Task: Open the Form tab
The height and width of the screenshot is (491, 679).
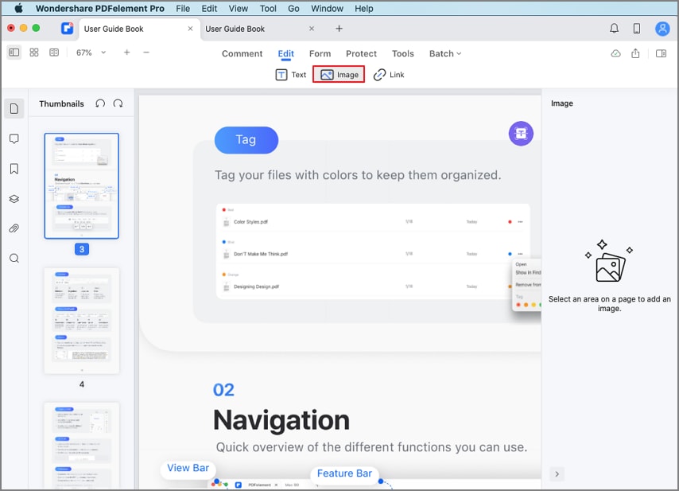Action: [320, 54]
